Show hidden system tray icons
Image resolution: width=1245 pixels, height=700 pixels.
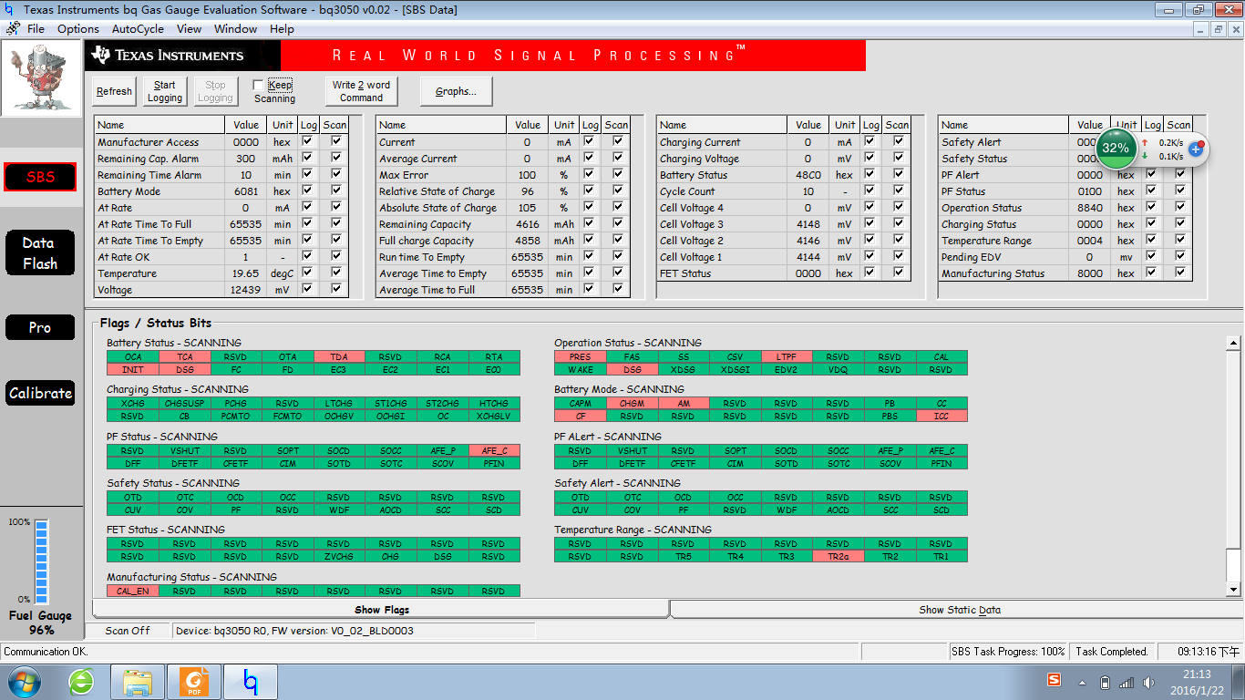pos(1082,682)
